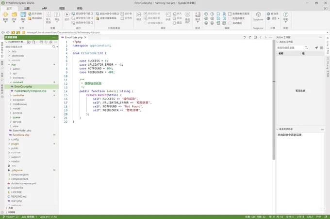Click the Run play button
The height and width of the screenshot is (219, 330).
[x=67, y=15]
